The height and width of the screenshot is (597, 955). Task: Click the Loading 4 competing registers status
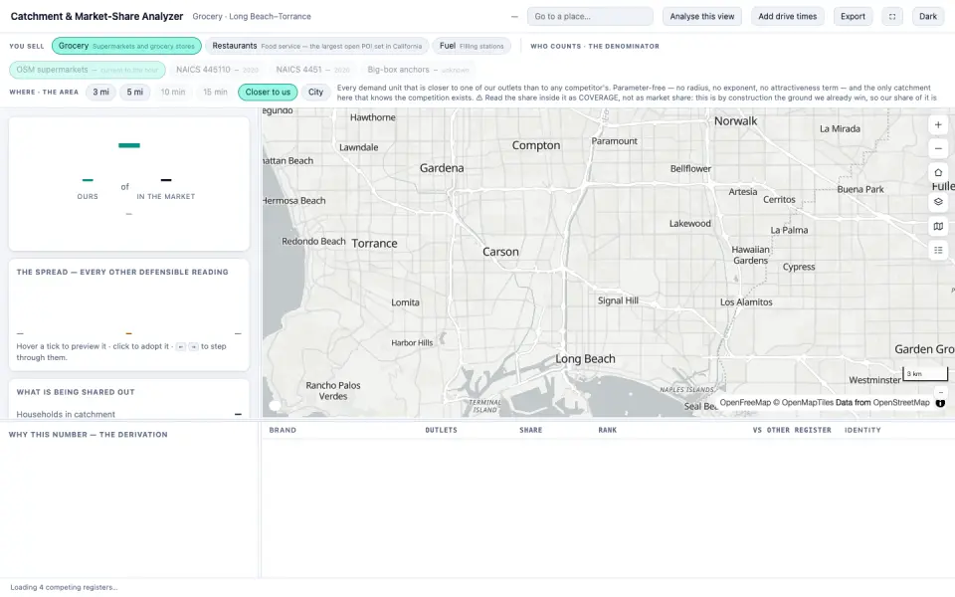click(x=64, y=587)
